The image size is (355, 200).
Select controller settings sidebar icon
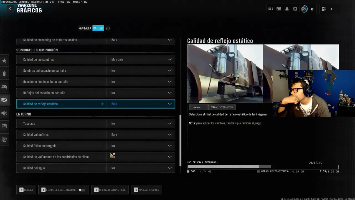[x=4, y=87]
